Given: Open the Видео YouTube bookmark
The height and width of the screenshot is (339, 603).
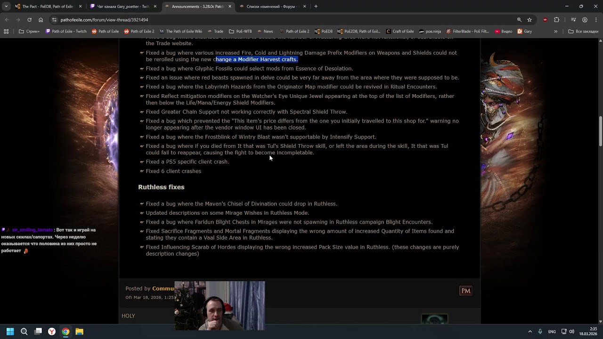Looking at the screenshot, I should pos(504,32).
